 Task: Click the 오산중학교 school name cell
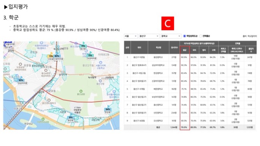pos(158,121)
